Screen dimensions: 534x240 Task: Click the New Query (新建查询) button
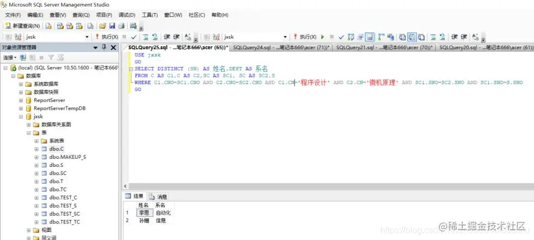22,26
